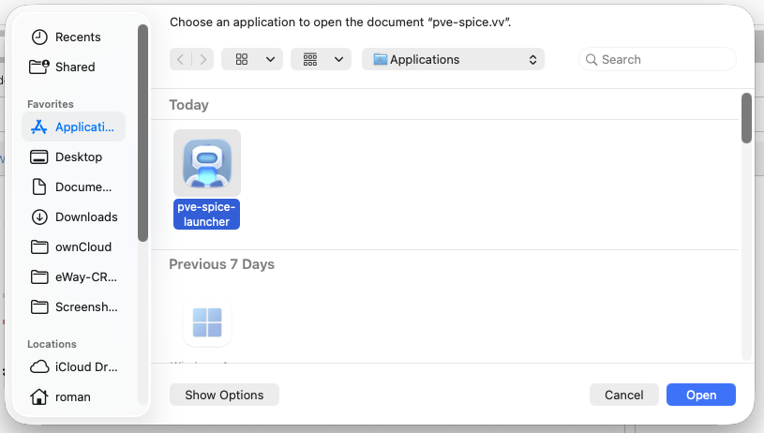Click the Recents clock icon in sidebar
The image size is (764, 433).
pyautogui.click(x=39, y=37)
